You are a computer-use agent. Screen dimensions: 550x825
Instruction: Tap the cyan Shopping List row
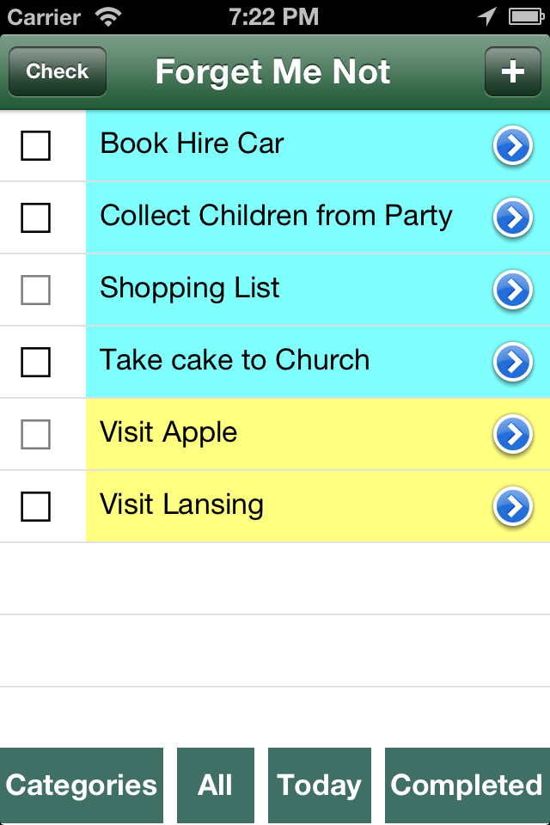284,290
